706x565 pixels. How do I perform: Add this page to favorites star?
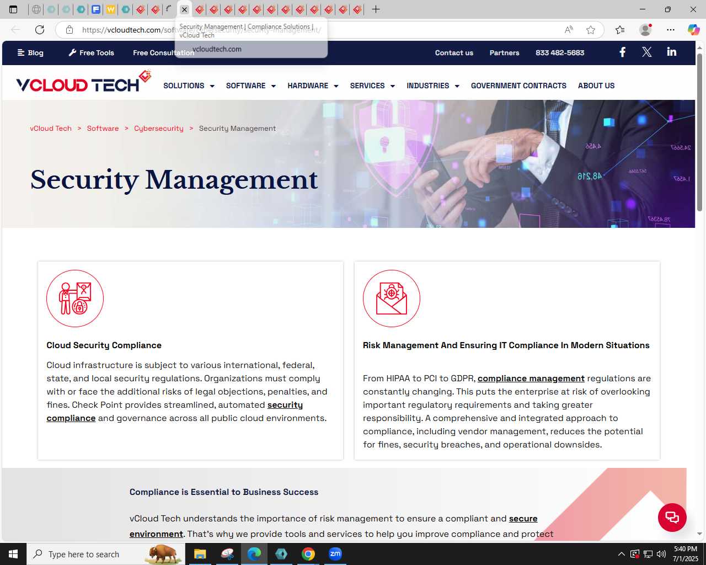click(591, 30)
